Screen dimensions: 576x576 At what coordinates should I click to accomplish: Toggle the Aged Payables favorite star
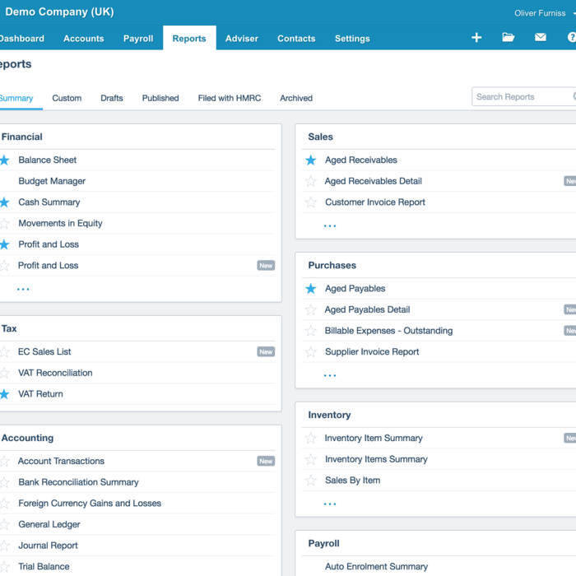[310, 289]
